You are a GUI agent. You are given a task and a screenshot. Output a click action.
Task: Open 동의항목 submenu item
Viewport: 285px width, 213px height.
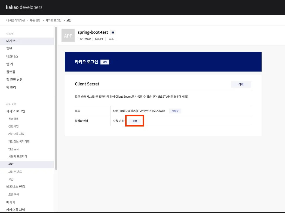click(13, 119)
